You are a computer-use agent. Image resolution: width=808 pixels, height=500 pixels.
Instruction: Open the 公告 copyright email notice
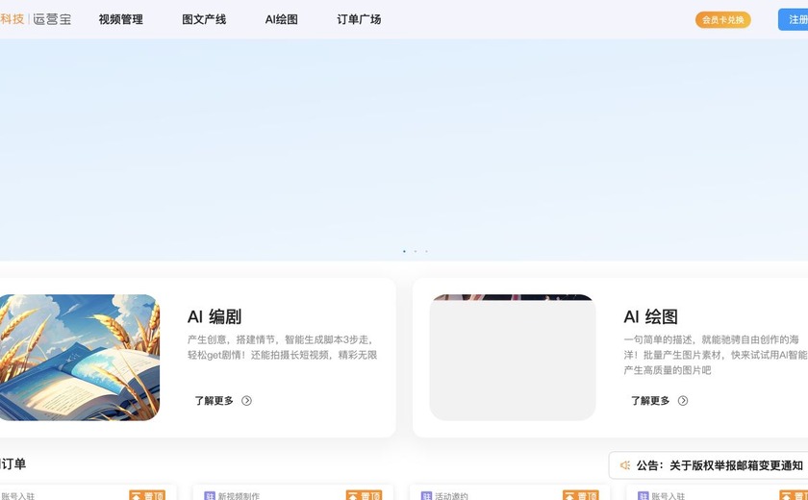(x=709, y=465)
